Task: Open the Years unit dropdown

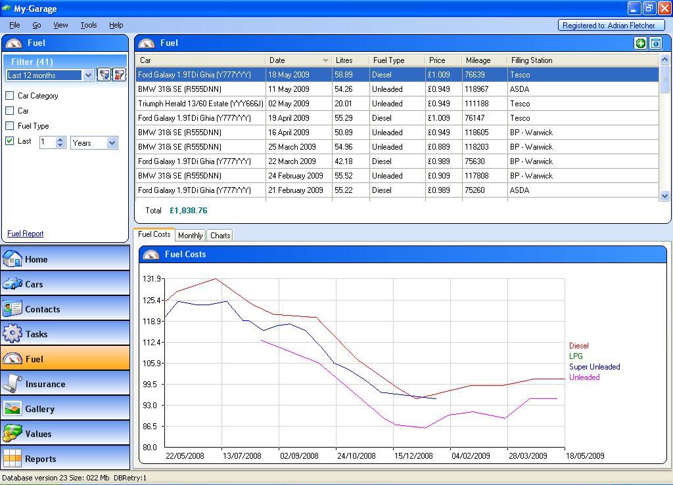Action: [x=112, y=143]
